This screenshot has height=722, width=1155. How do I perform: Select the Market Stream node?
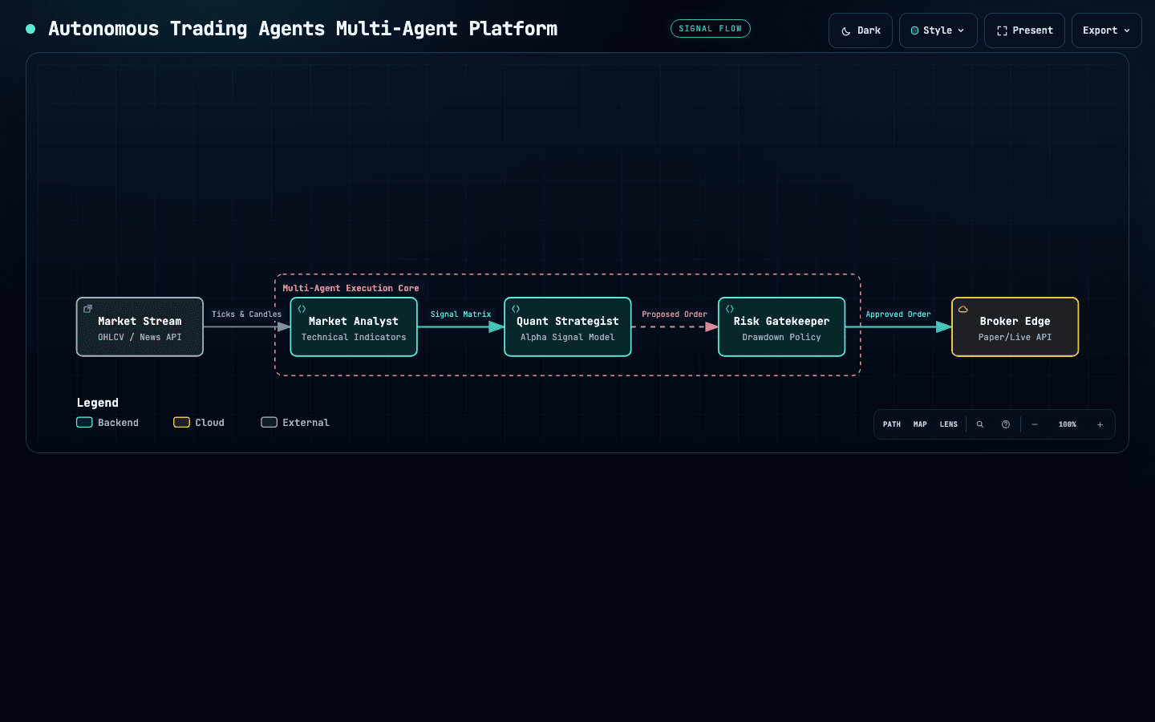[x=140, y=327]
